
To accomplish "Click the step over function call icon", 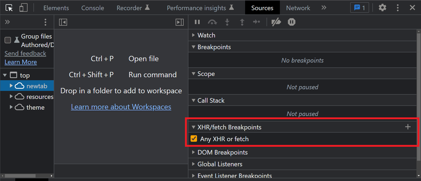I will click(212, 22).
